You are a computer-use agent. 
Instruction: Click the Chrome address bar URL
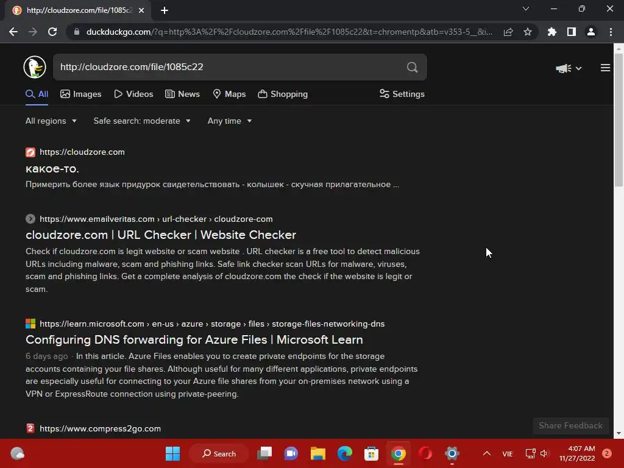pyautogui.click(x=289, y=32)
